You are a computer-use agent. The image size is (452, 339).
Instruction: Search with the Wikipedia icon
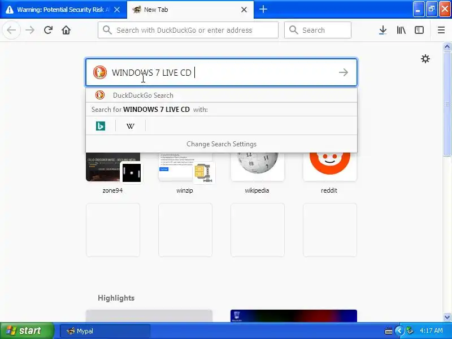coord(131,126)
